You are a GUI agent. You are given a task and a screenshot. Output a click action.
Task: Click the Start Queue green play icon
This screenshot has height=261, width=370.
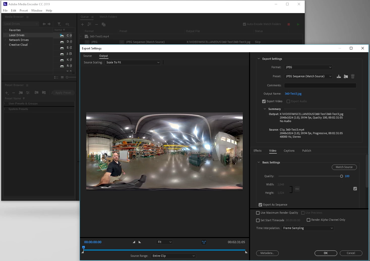[x=298, y=24]
